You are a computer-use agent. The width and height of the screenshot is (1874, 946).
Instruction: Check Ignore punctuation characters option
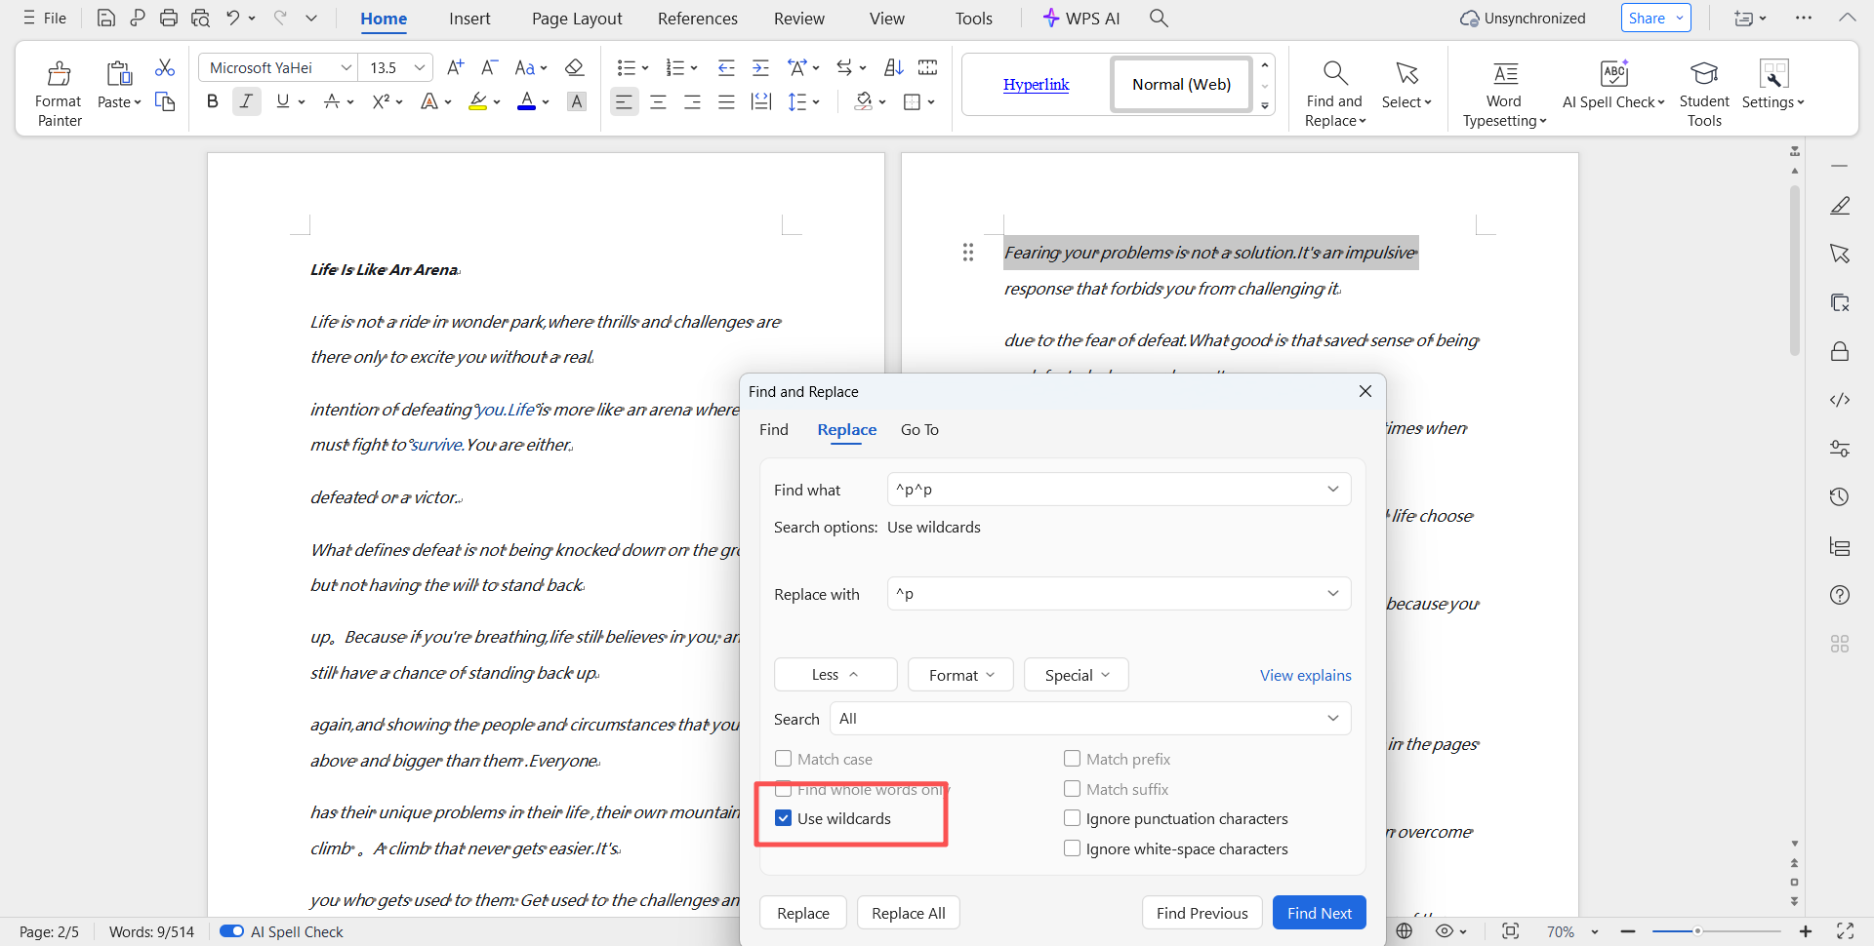click(1072, 818)
